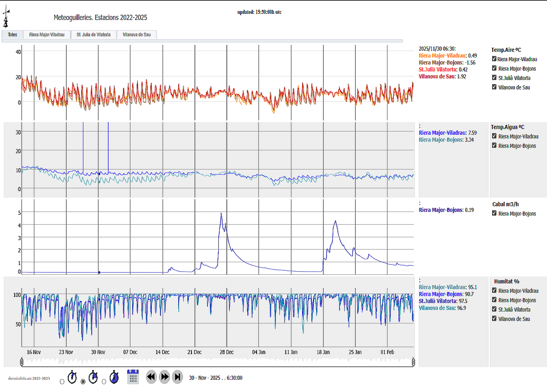Viewport: 547px width, 390px height.
Task: Click the weather station logo icon
Action: tap(6, 19)
